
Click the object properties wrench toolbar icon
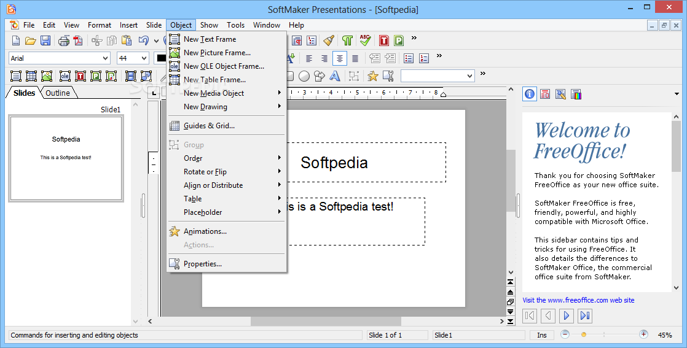(388, 76)
